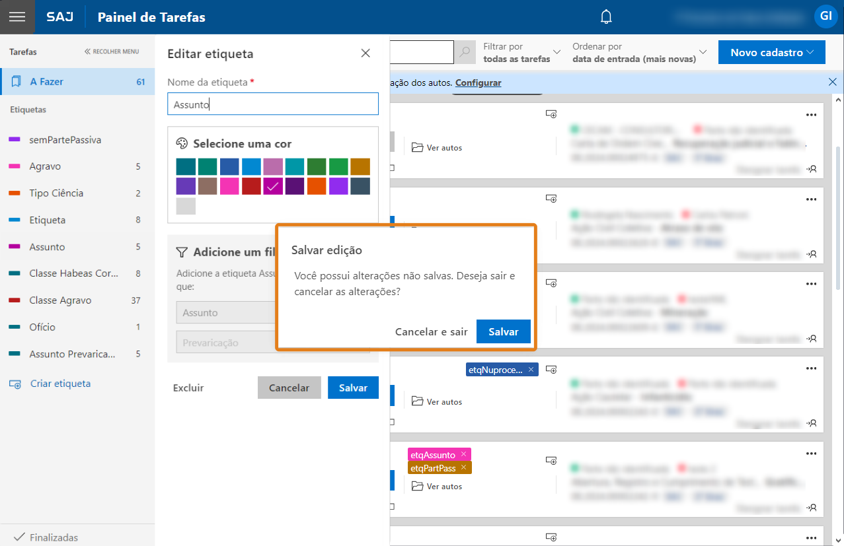Open the Novo cadastro dropdown button

pos(771,53)
